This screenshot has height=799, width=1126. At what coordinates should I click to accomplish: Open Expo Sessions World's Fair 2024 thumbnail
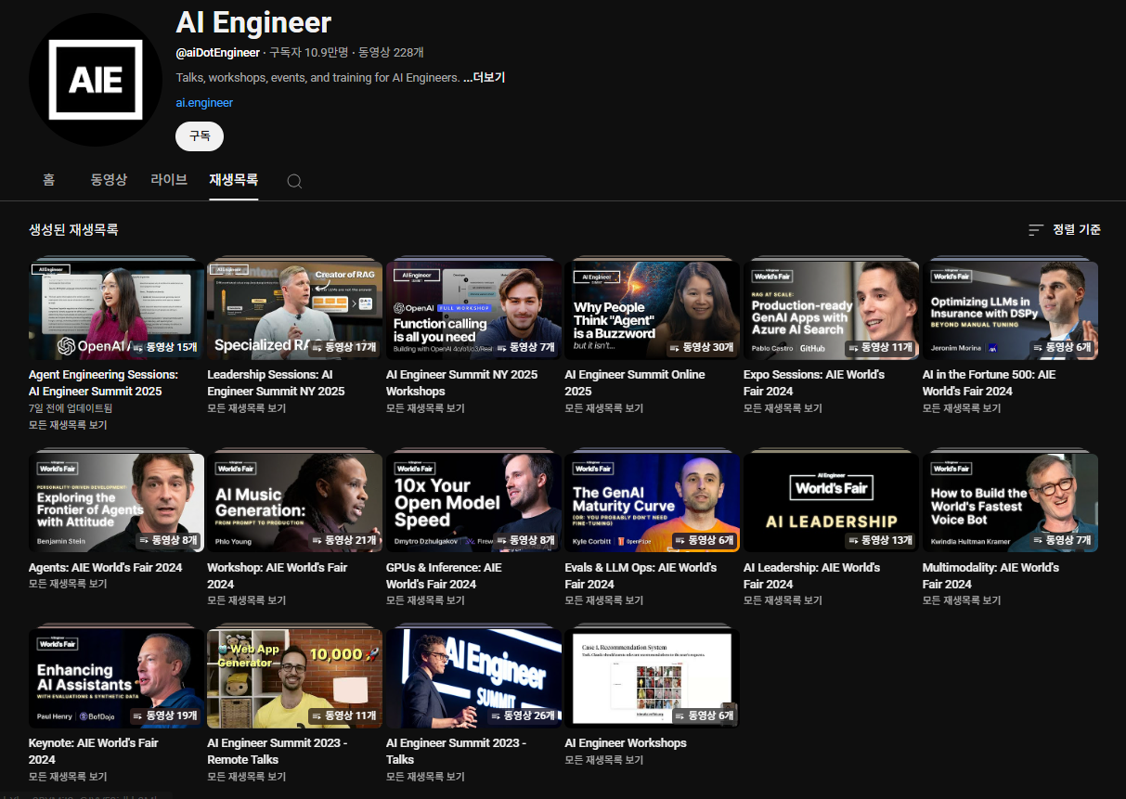[831, 311]
